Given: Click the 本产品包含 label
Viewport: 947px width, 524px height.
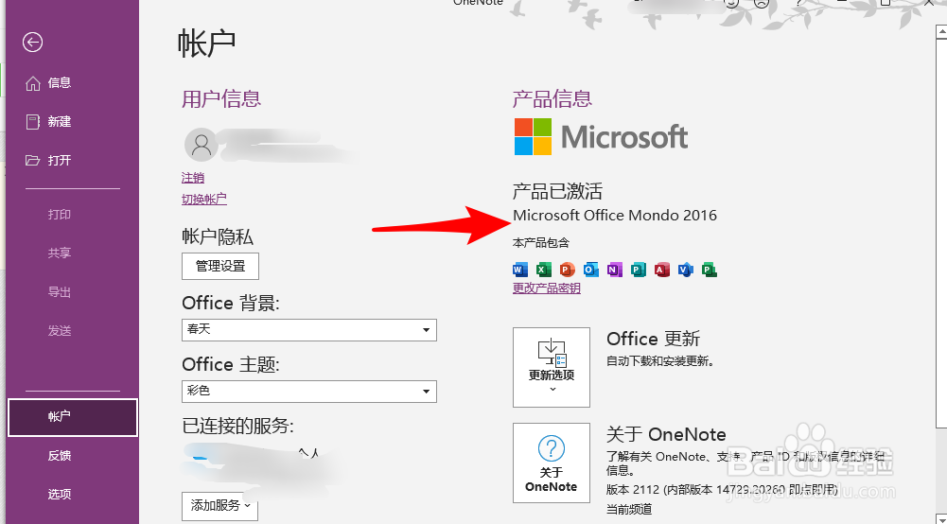Looking at the screenshot, I should point(541,243).
